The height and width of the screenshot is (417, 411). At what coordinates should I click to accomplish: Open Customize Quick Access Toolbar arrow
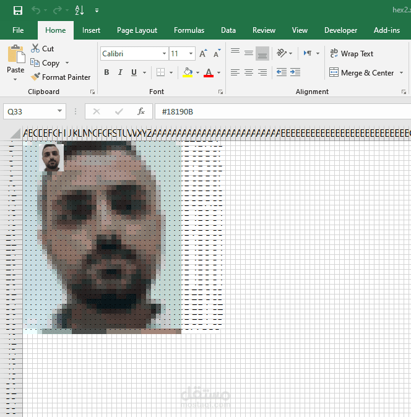(x=97, y=11)
